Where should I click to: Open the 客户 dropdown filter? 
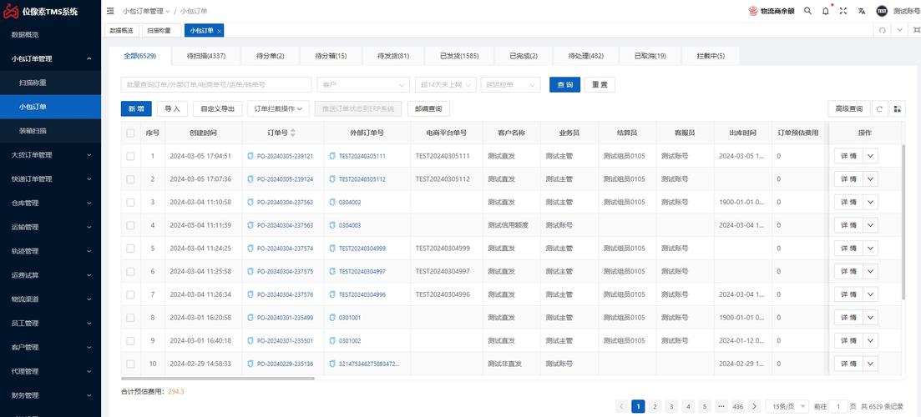pyautogui.click(x=363, y=85)
